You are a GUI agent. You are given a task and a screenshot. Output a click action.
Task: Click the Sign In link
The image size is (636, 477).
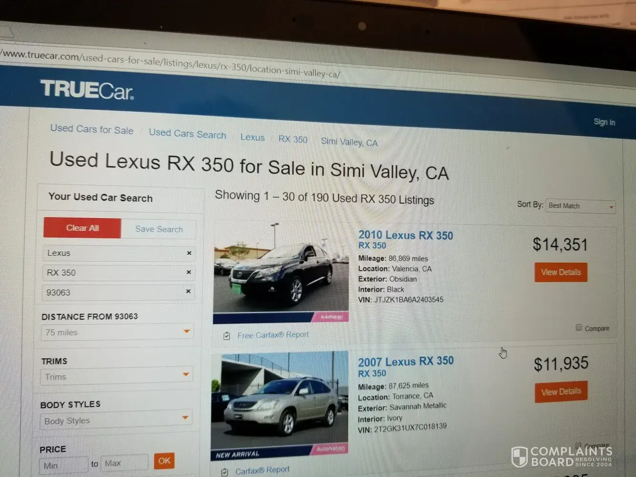(604, 122)
